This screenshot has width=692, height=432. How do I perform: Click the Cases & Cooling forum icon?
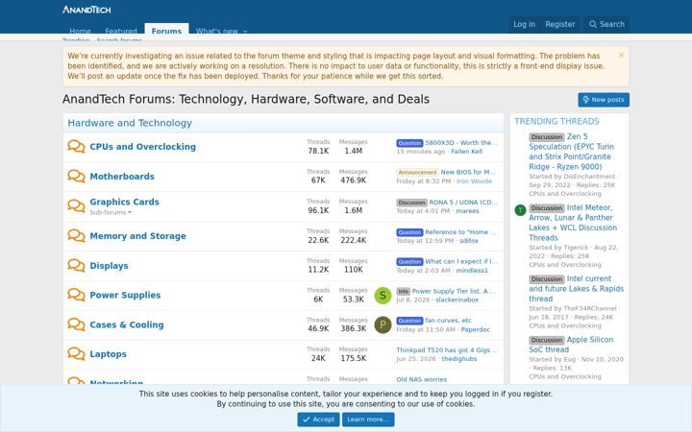(x=76, y=324)
